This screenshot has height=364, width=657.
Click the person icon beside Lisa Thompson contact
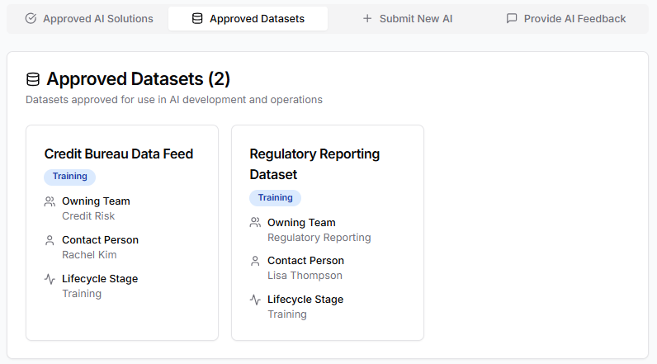(x=255, y=261)
